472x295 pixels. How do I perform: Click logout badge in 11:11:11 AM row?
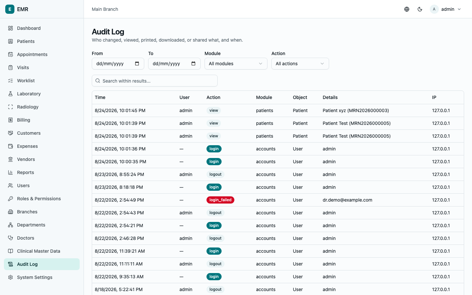point(215,264)
